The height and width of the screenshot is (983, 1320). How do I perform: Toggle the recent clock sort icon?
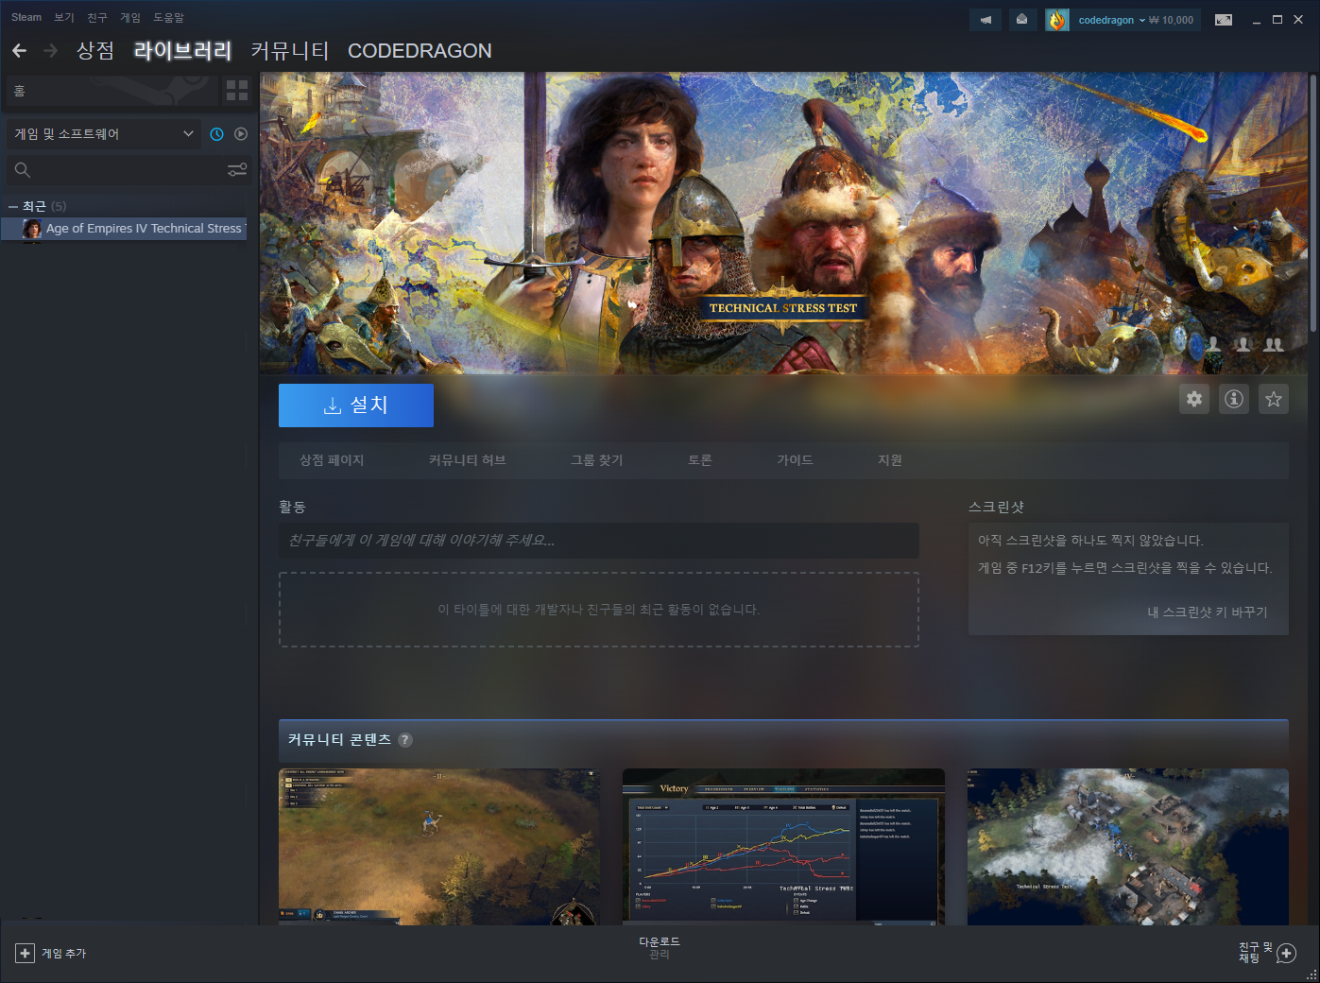click(x=216, y=134)
